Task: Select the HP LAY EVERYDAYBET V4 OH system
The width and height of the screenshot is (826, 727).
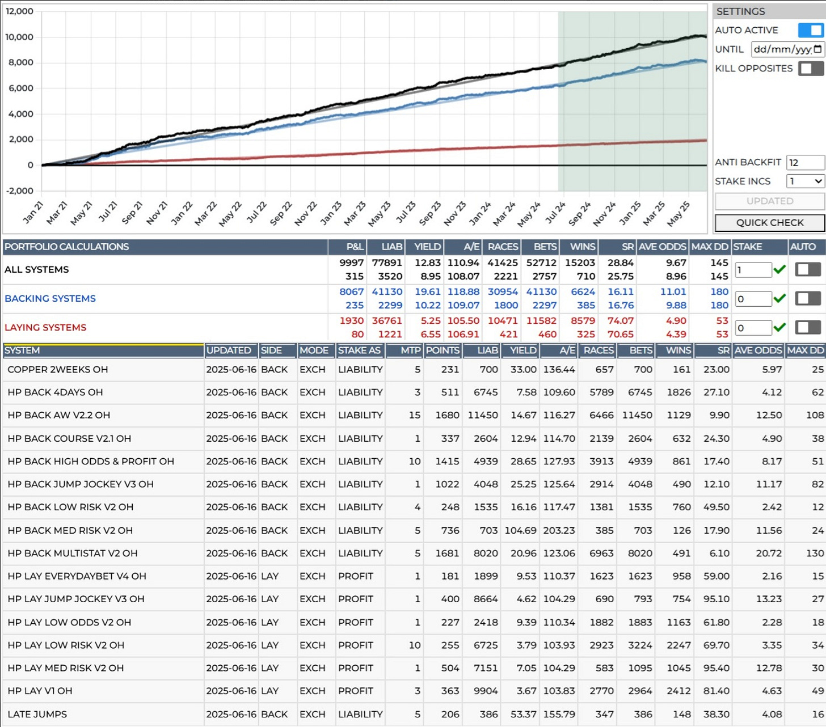Action: click(x=77, y=576)
